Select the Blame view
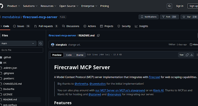The image size is (198, 106). coord(80,55)
